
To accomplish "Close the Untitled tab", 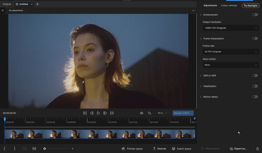I will [x=32, y=4].
